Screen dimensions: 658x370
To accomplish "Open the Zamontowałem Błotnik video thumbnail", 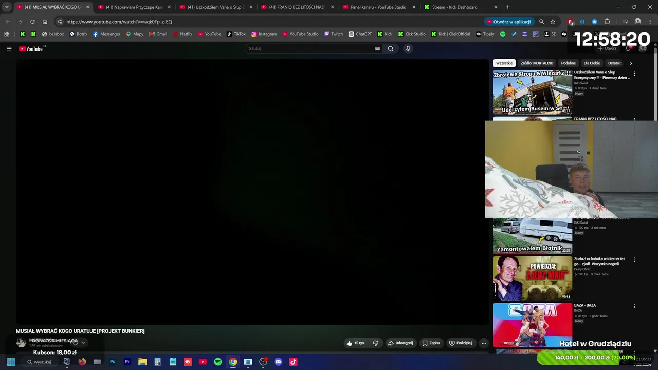I will pyautogui.click(x=533, y=236).
